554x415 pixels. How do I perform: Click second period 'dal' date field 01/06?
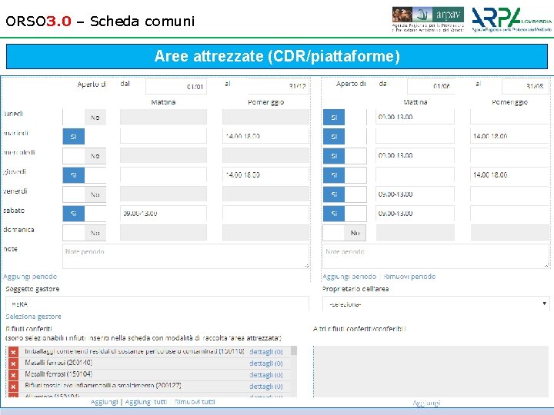[431, 86]
